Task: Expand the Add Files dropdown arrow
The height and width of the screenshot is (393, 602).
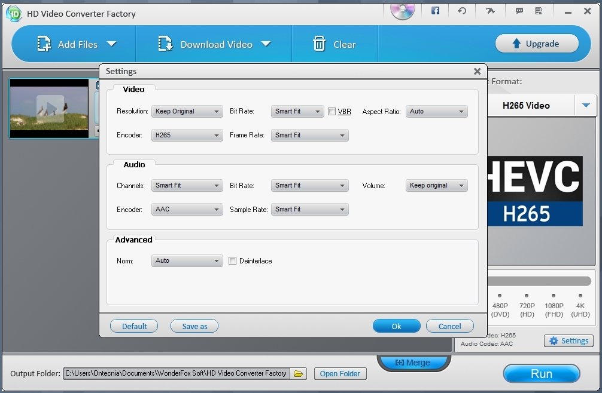Action: click(111, 44)
